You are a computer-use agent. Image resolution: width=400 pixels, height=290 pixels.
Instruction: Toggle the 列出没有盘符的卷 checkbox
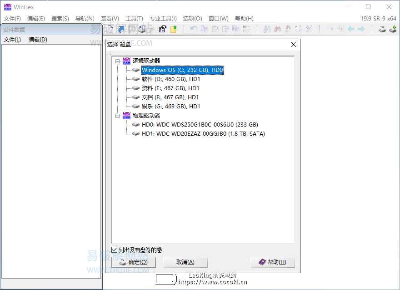[115, 249]
